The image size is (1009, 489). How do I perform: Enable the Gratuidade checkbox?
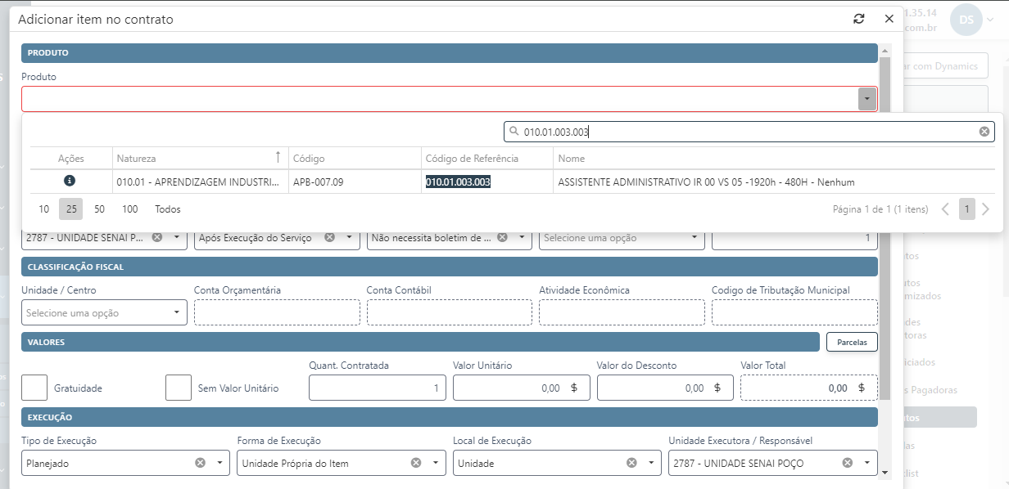(x=34, y=388)
